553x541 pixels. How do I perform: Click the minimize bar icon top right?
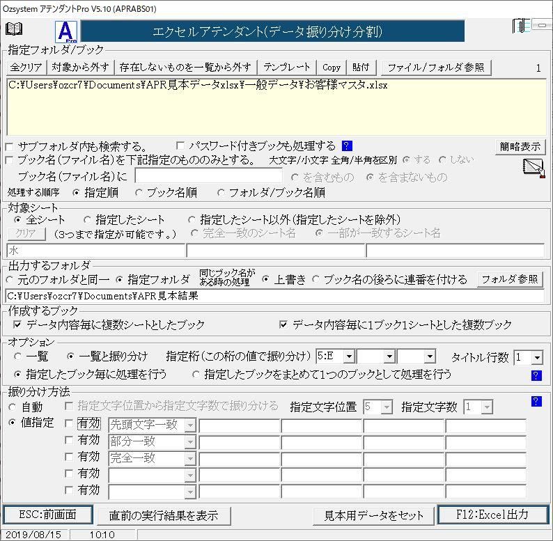542,25
